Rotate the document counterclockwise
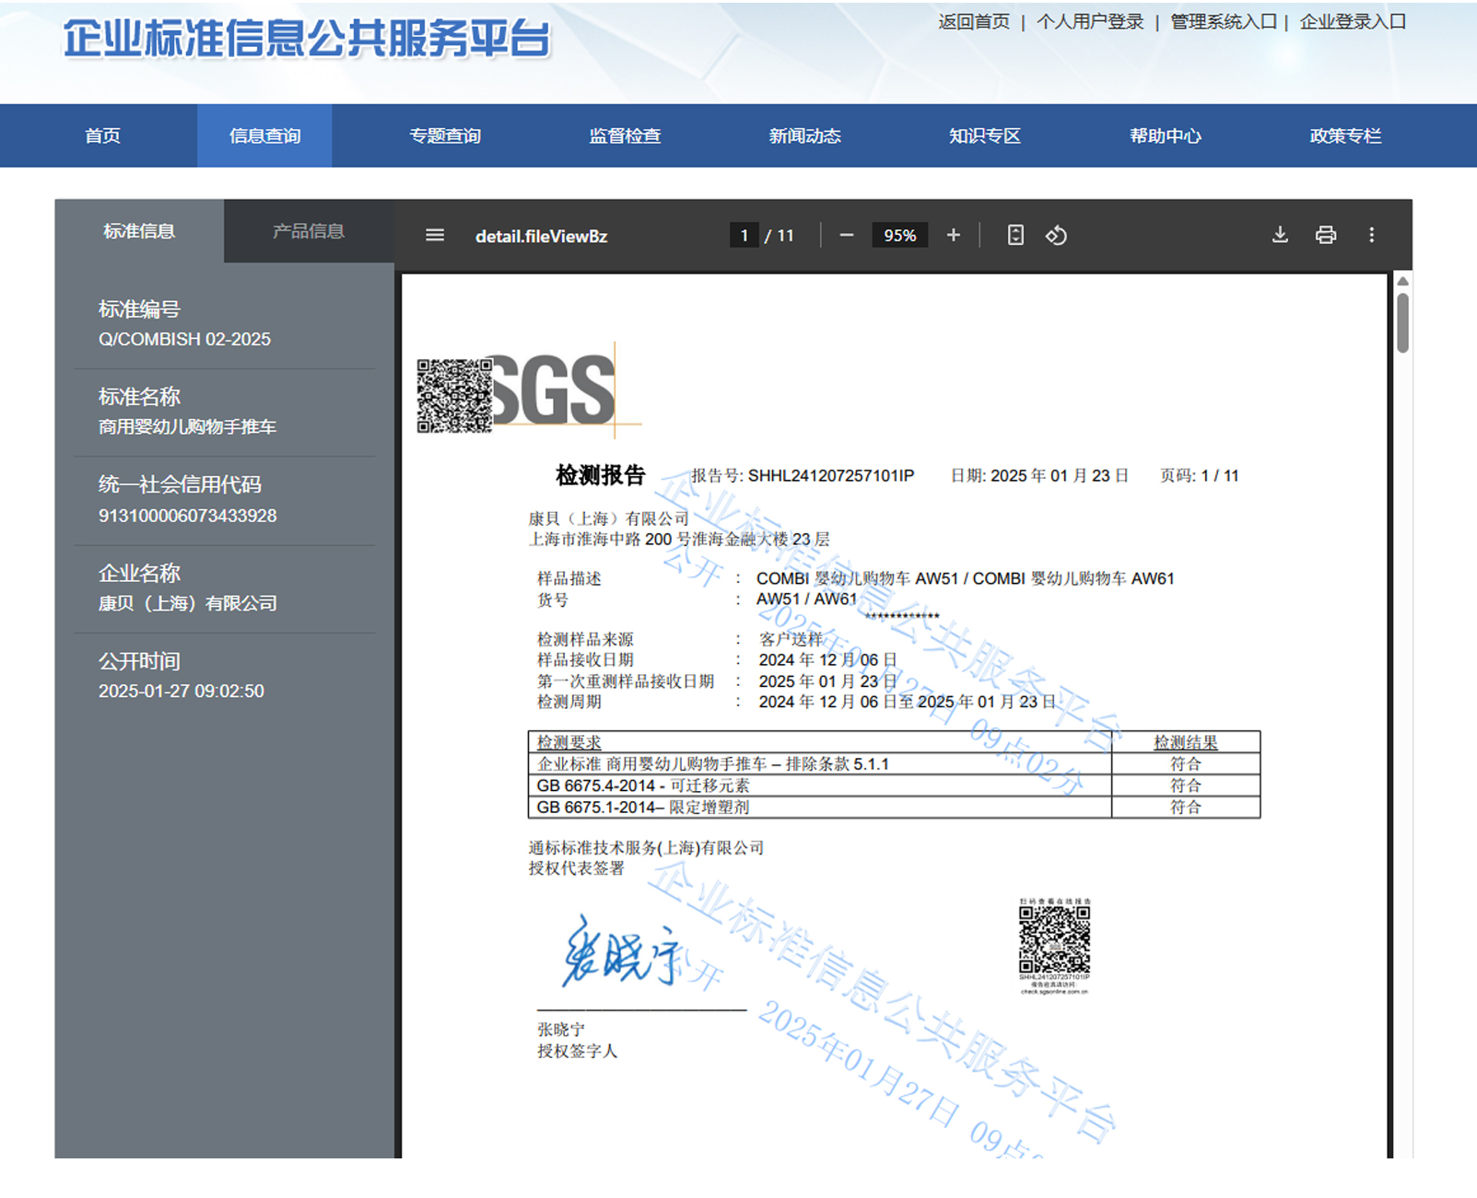Viewport: 1477px width, 1198px height. (x=1056, y=236)
